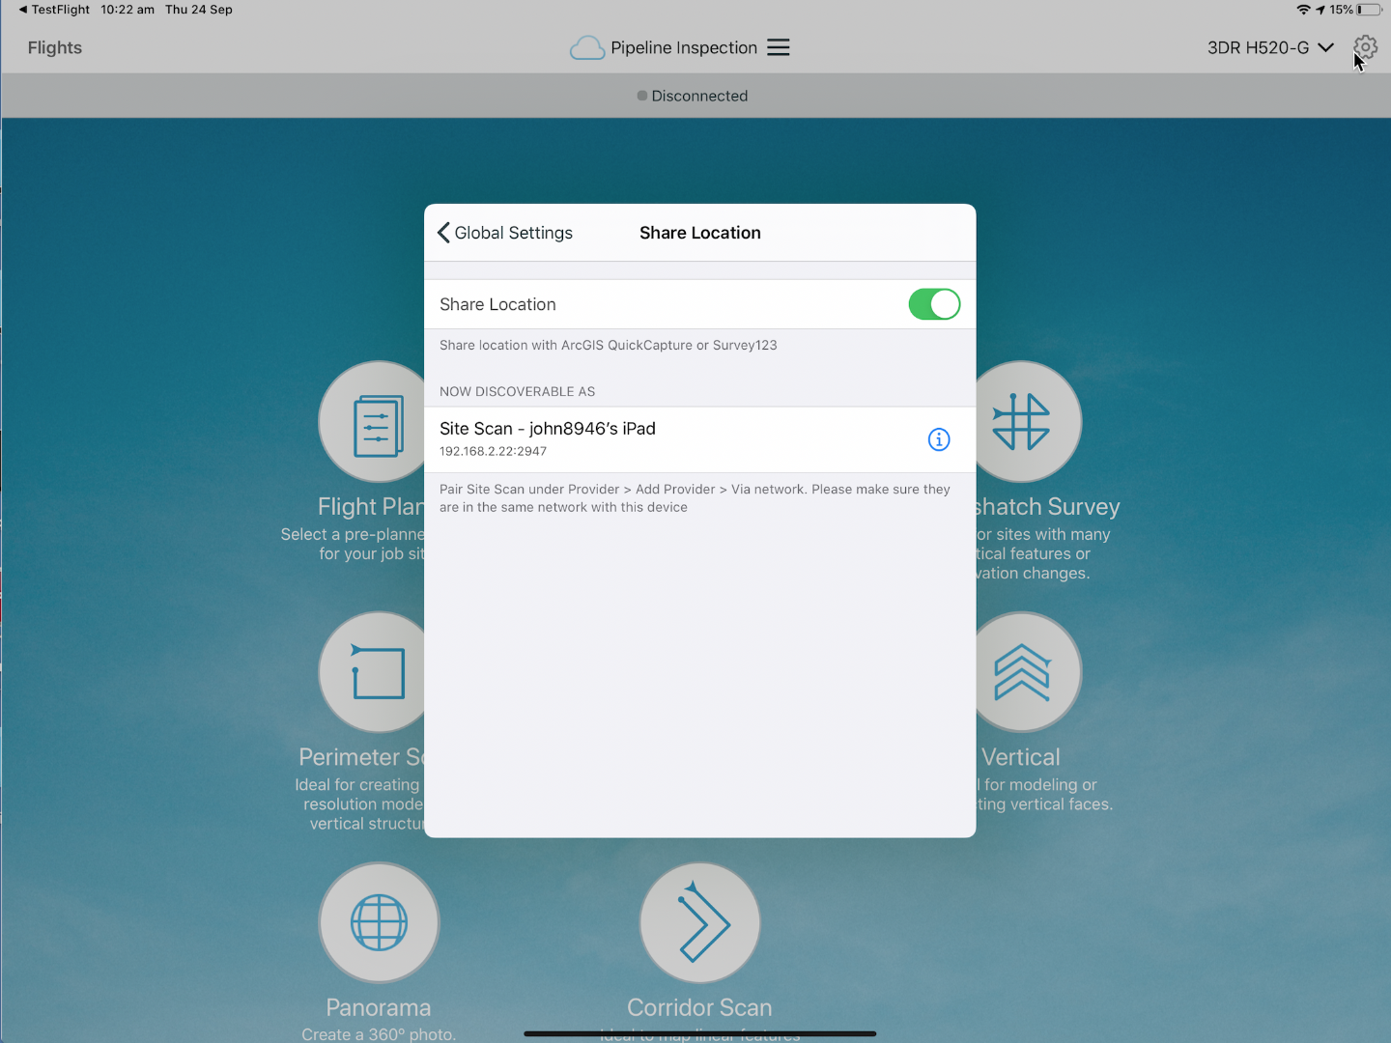Tap the info icon for Site Scan iPad
The width and height of the screenshot is (1391, 1043).
pyautogui.click(x=939, y=439)
